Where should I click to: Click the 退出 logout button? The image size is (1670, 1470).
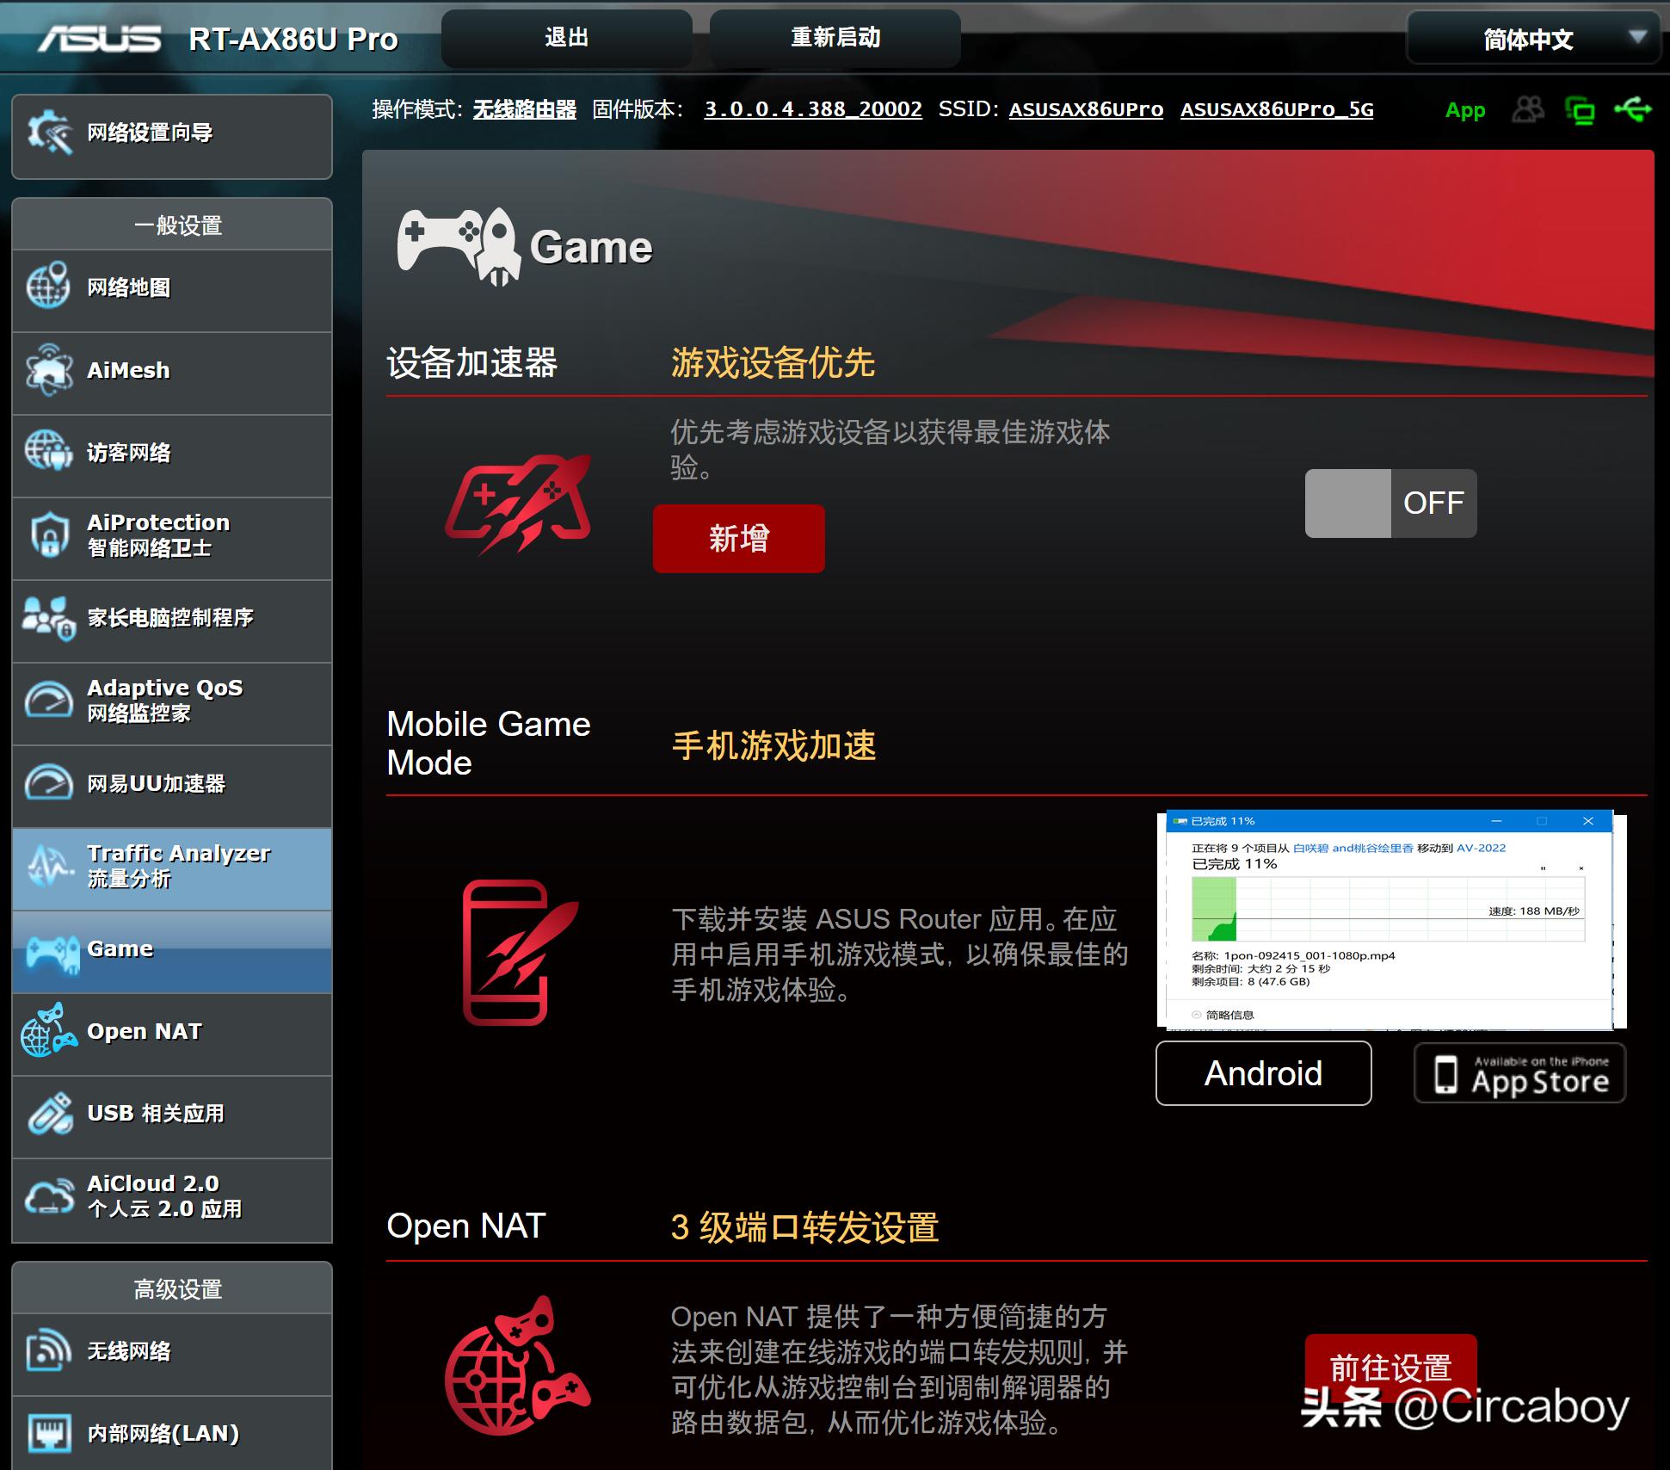click(566, 39)
